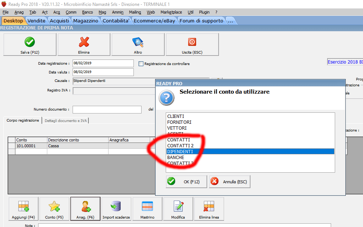Click the Esercizio 2018 link
This screenshot has width=363, height=227.
[345, 62]
